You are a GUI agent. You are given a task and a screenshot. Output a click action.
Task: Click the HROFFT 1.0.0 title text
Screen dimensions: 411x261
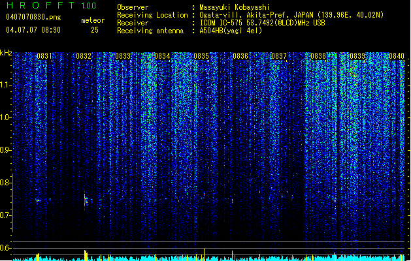coord(52,5)
